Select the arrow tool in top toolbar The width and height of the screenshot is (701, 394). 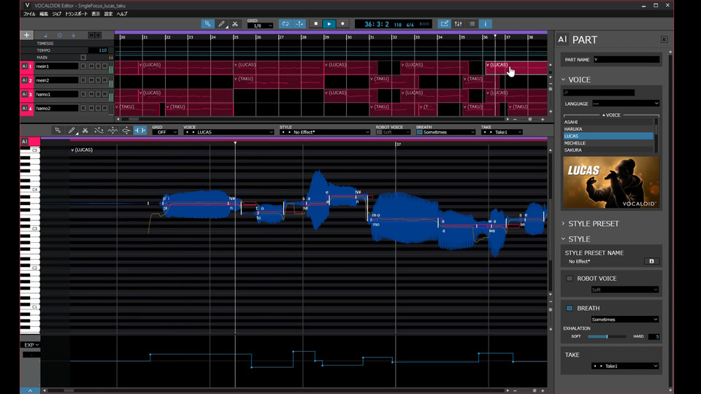click(207, 23)
